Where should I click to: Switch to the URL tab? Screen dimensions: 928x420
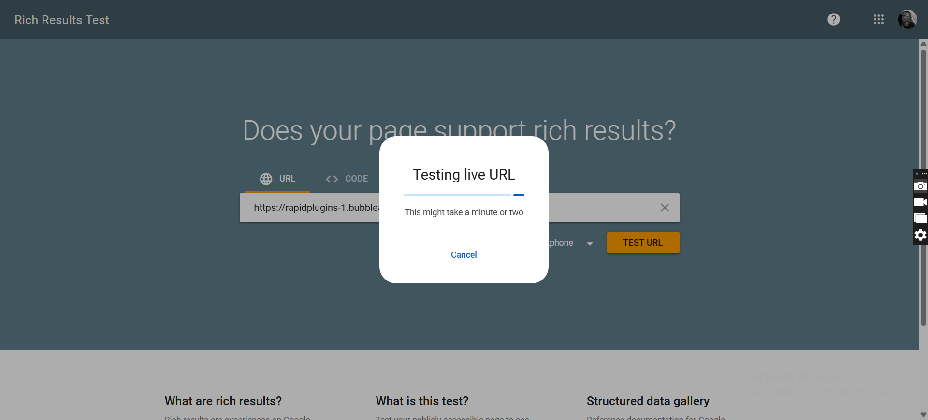[x=287, y=179]
